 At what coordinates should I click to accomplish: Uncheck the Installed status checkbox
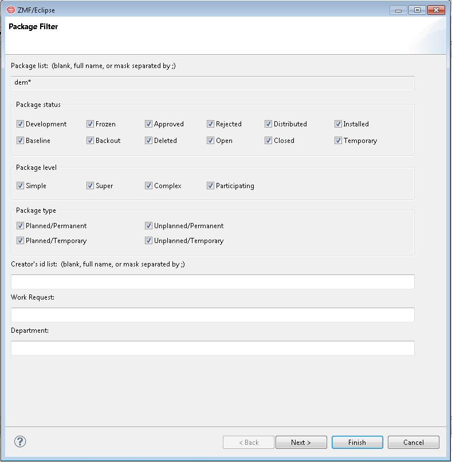coord(338,124)
